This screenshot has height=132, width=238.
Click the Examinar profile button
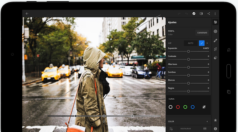coord(202,33)
